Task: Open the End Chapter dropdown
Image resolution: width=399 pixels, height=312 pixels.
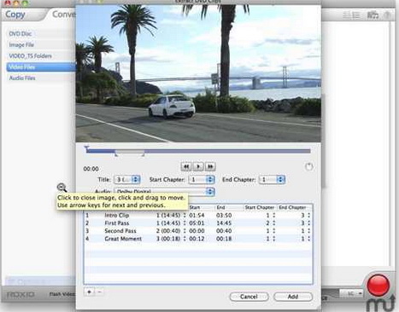Action: coord(272,179)
